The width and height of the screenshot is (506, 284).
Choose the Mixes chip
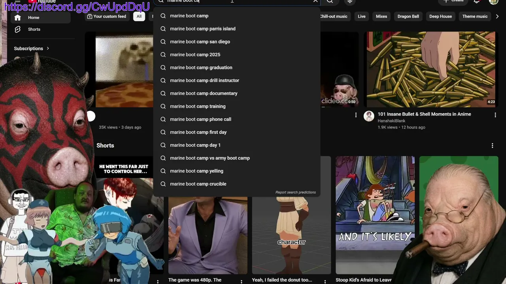pos(381,17)
